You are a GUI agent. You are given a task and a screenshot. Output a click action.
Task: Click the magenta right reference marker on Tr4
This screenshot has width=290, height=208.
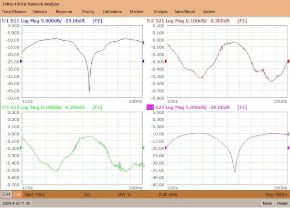(288, 148)
